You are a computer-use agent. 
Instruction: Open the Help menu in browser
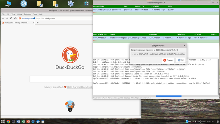pyautogui.click(x=41, y=14)
